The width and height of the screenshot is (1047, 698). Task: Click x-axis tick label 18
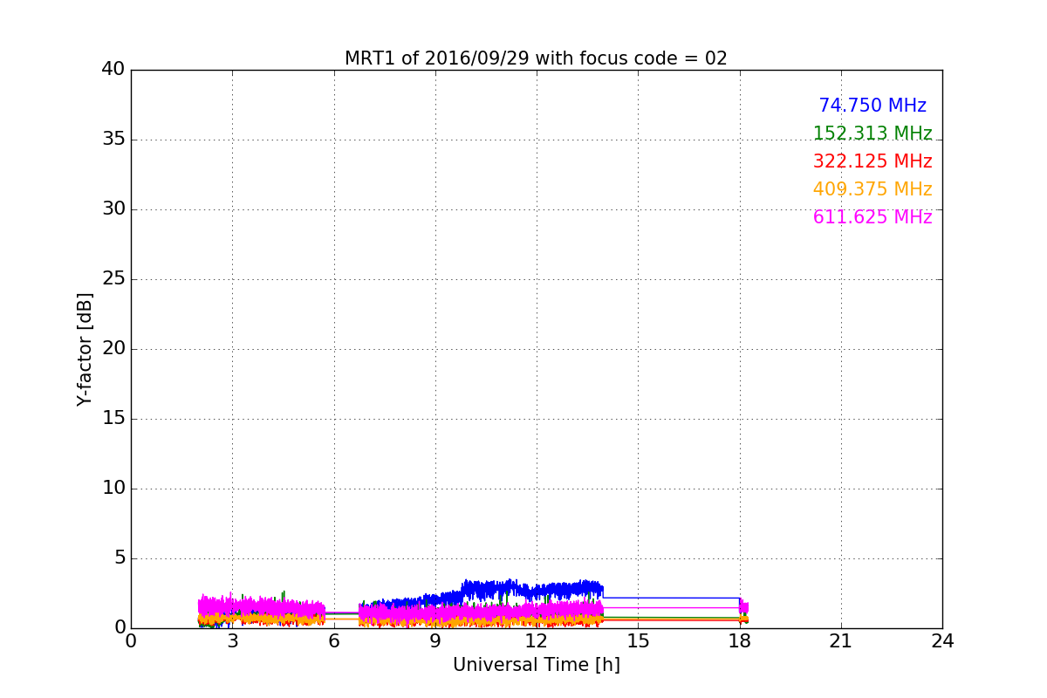click(740, 641)
